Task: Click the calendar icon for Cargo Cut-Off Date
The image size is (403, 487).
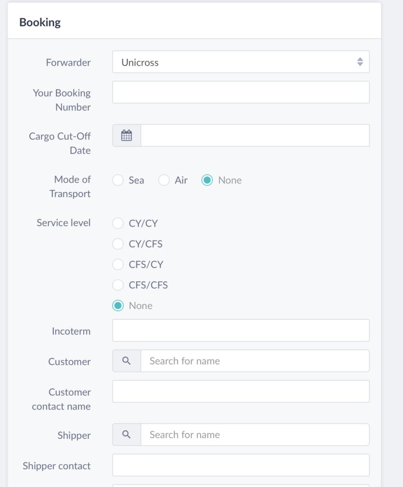Action: pos(126,136)
